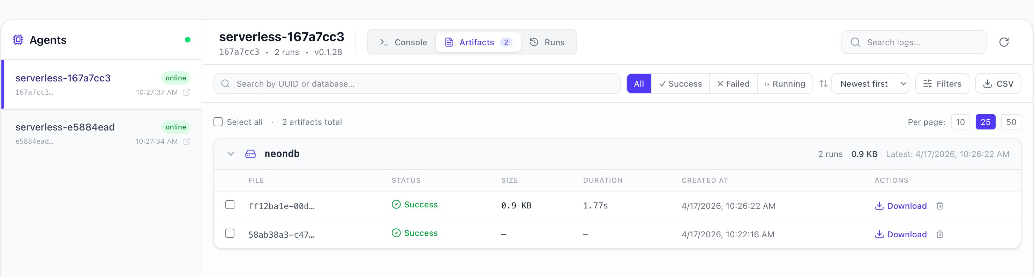Image resolution: width=1034 pixels, height=277 pixels.
Task: Check the 58ab38a3 artifact row checkbox
Action: pos(230,233)
